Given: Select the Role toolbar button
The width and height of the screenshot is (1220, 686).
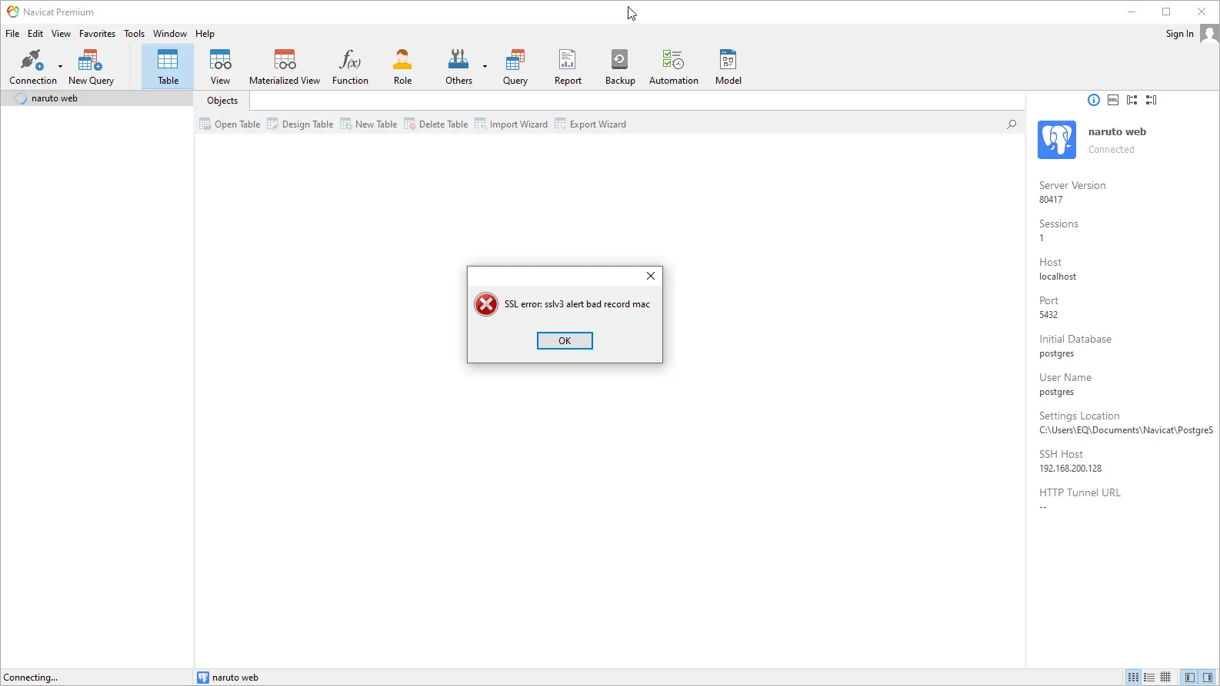Looking at the screenshot, I should pos(402,67).
